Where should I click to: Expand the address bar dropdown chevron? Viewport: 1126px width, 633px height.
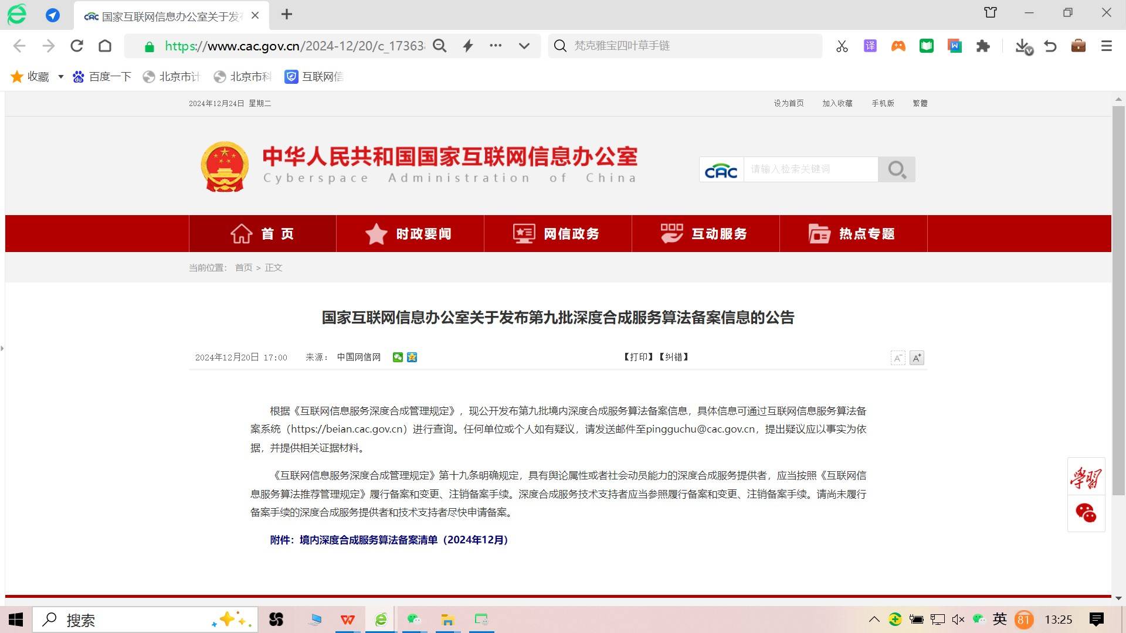[x=524, y=46]
